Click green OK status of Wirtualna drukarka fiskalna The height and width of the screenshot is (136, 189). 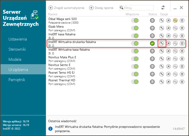[x=152, y=43]
